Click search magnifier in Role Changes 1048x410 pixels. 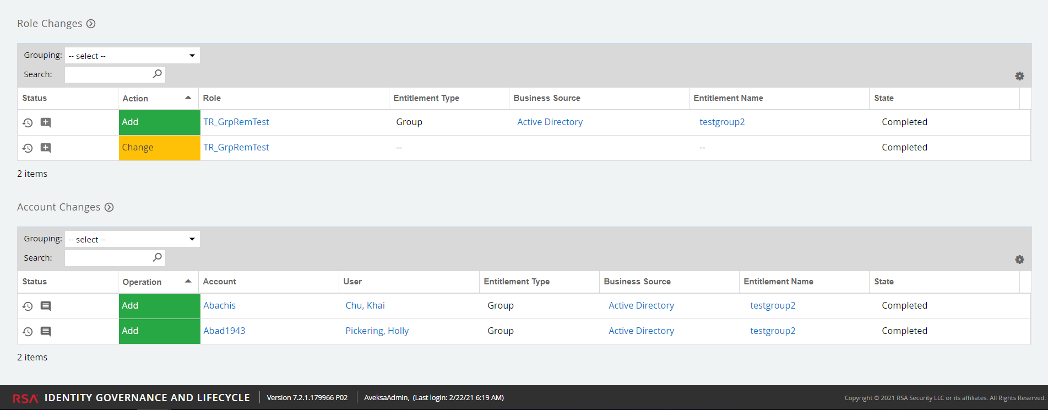158,74
